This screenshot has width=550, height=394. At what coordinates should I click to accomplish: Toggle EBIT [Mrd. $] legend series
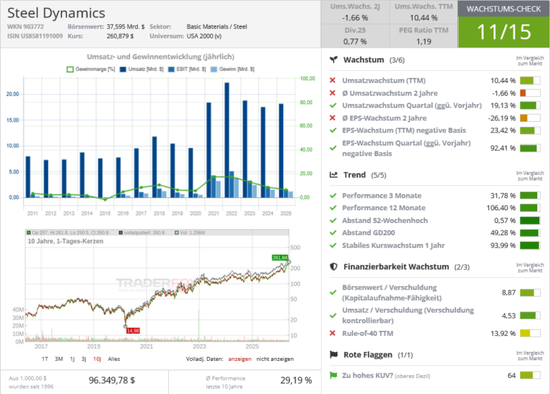tap(188, 69)
